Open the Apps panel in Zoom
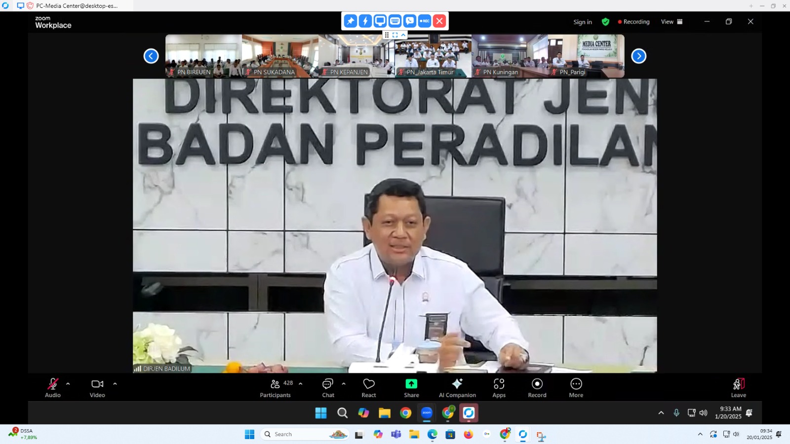790x444 pixels. pyautogui.click(x=499, y=387)
